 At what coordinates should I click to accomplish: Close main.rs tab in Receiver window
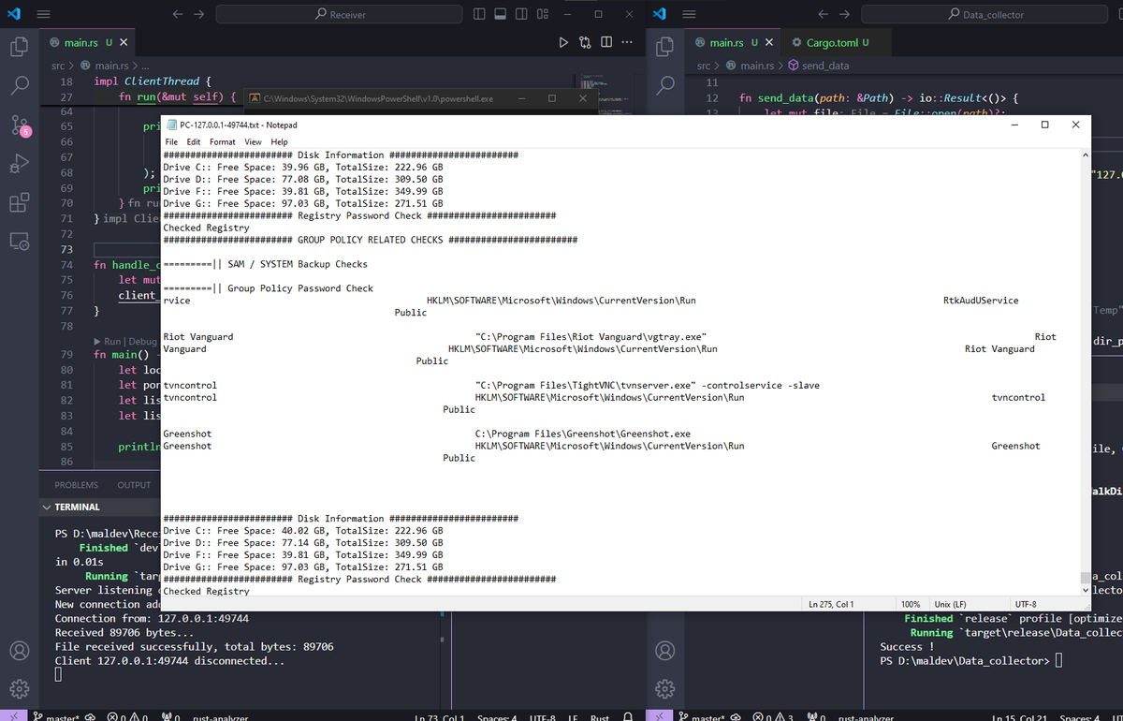(x=124, y=43)
